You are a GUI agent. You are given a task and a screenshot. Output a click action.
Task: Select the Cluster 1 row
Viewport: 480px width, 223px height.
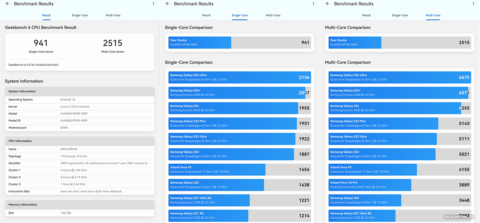[80, 170]
